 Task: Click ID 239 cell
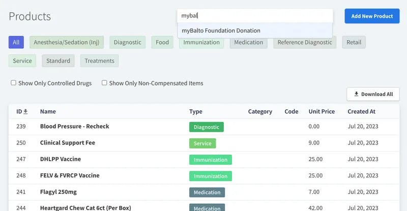tap(21, 127)
